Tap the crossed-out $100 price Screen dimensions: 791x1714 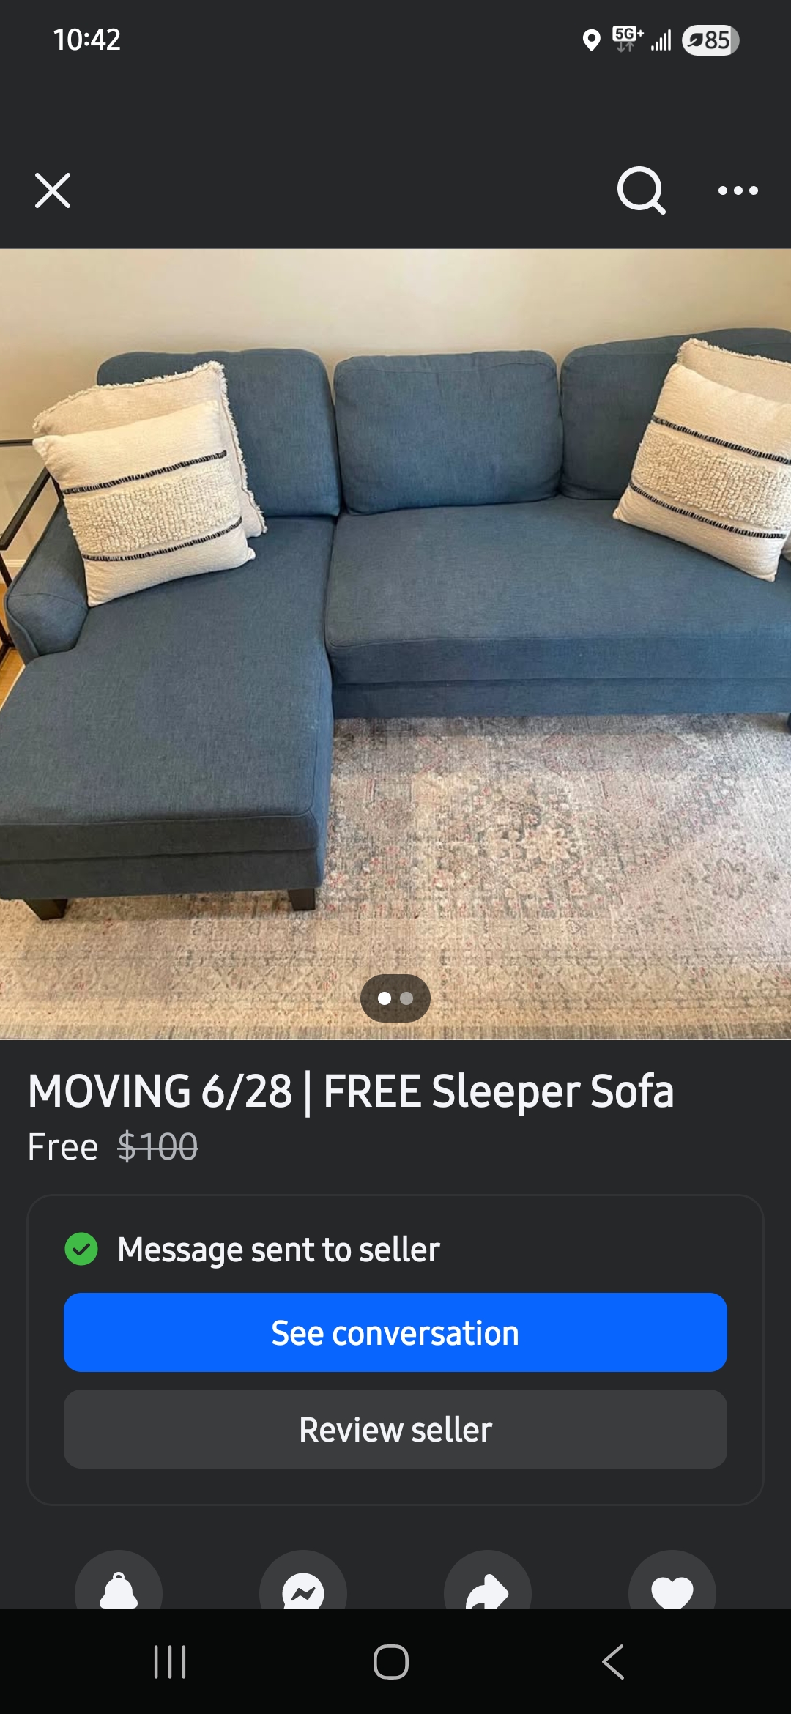(157, 1146)
